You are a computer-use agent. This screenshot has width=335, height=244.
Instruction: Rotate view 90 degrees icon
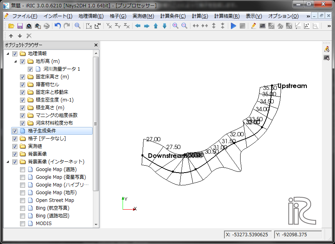pos(98,26)
